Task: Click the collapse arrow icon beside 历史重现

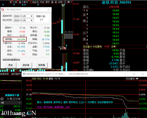Action: (137, 79)
